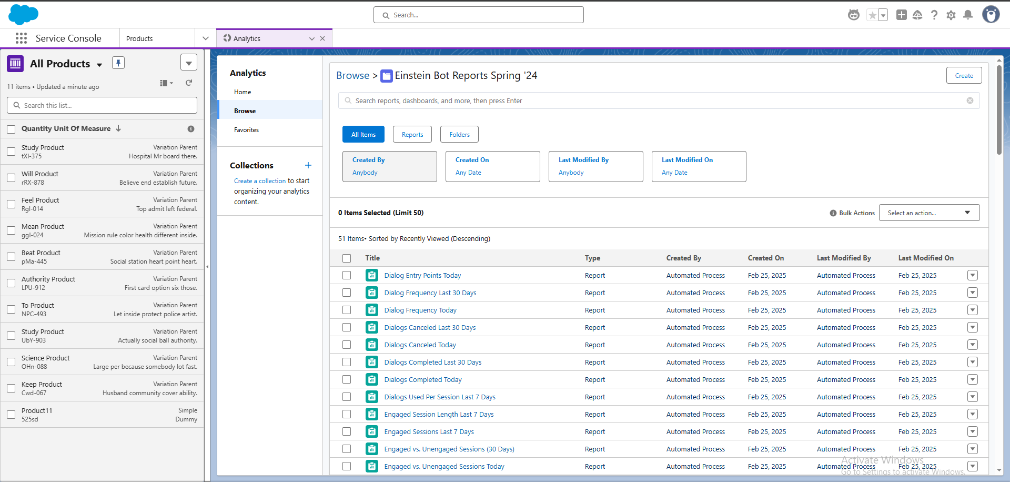The width and height of the screenshot is (1010, 483).
Task: Open the Global Actions plus icon
Action: coord(902,15)
